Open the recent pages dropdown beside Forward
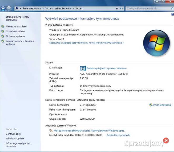Image resolution: width=174 pixels, height=152 pixels. 13,8
